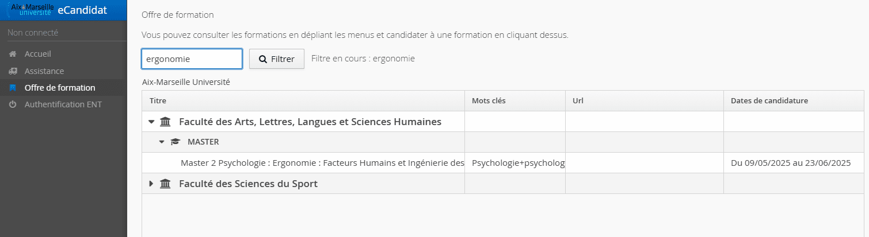Go to Authentification ENT
Screen dimensions: 869x237
pos(63,104)
